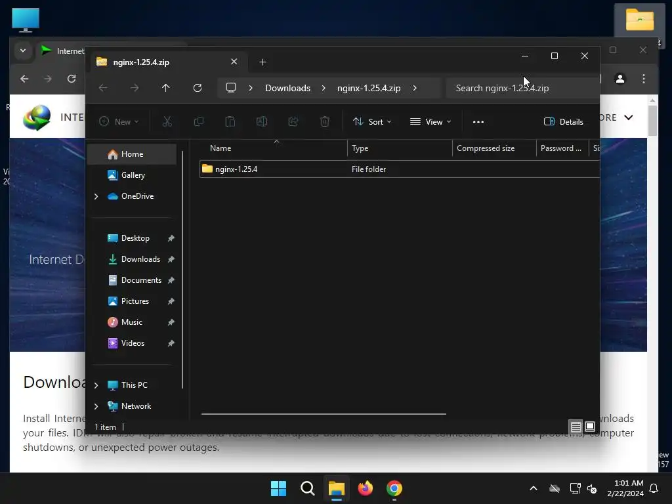The width and height of the screenshot is (672, 504).
Task: Sort by Password column header
Action: coord(562,148)
